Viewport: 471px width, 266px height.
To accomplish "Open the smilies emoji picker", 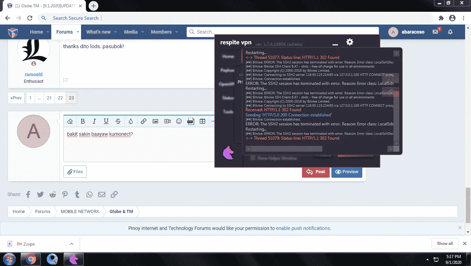I will [x=179, y=121].
